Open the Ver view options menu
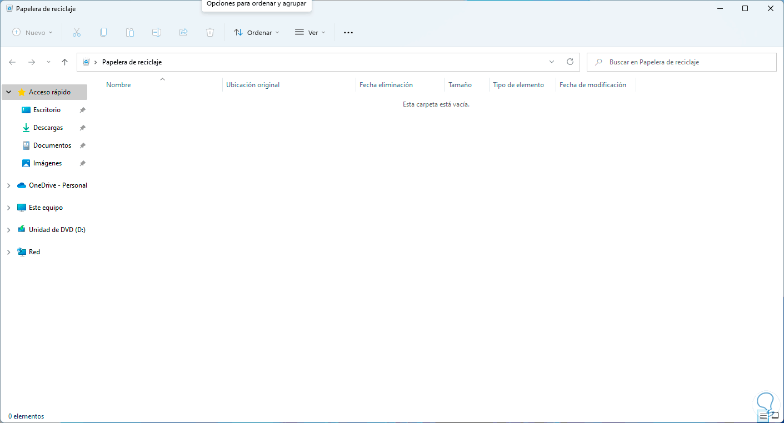The image size is (784, 423). (310, 33)
